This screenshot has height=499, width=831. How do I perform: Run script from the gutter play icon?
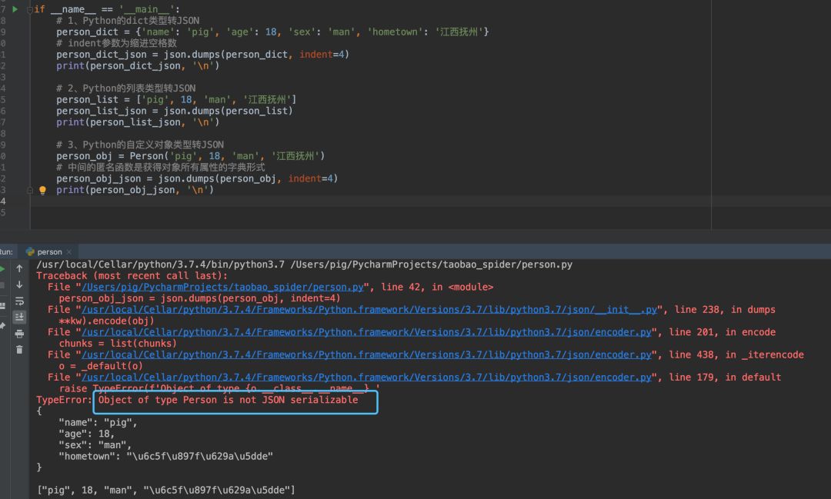coord(14,10)
